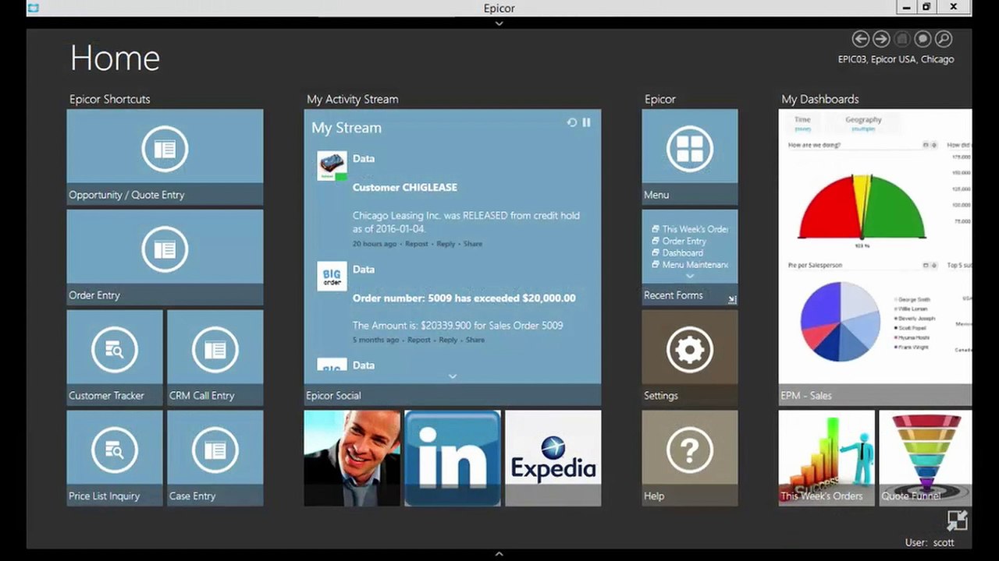
Task: Go forward with the right arrow icon
Action: pos(881,39)
